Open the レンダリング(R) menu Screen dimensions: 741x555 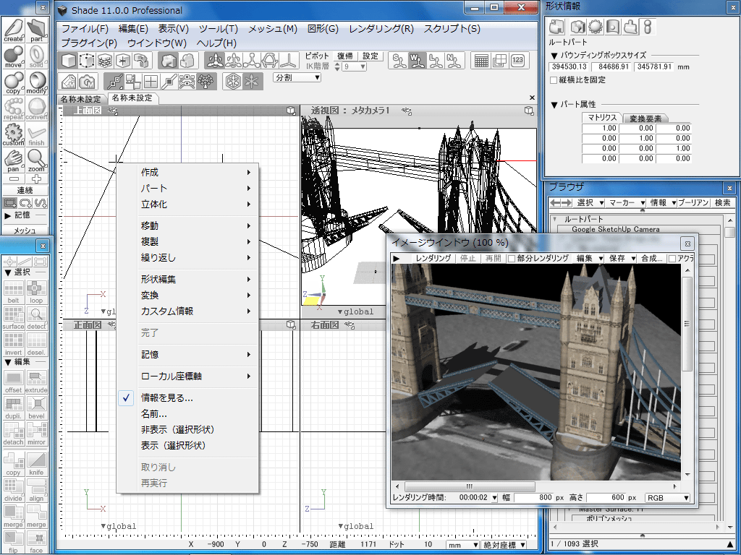coord(381,29)
